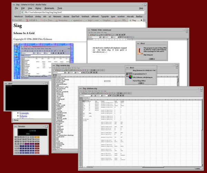Screen dimensions: 207x173
Task: Open the Scheme link in Firefox page
Action: click(23, 116)
